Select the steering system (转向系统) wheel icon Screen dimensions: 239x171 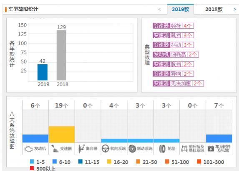[106, 149]
